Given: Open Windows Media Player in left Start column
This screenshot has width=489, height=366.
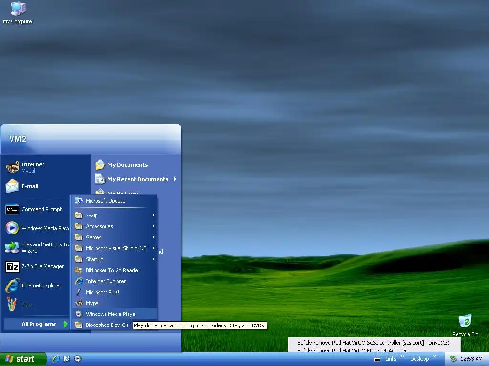Looking at the screenshot, I should point(37,228).
